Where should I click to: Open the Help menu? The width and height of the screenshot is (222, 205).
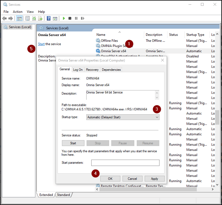coord(41,12)
